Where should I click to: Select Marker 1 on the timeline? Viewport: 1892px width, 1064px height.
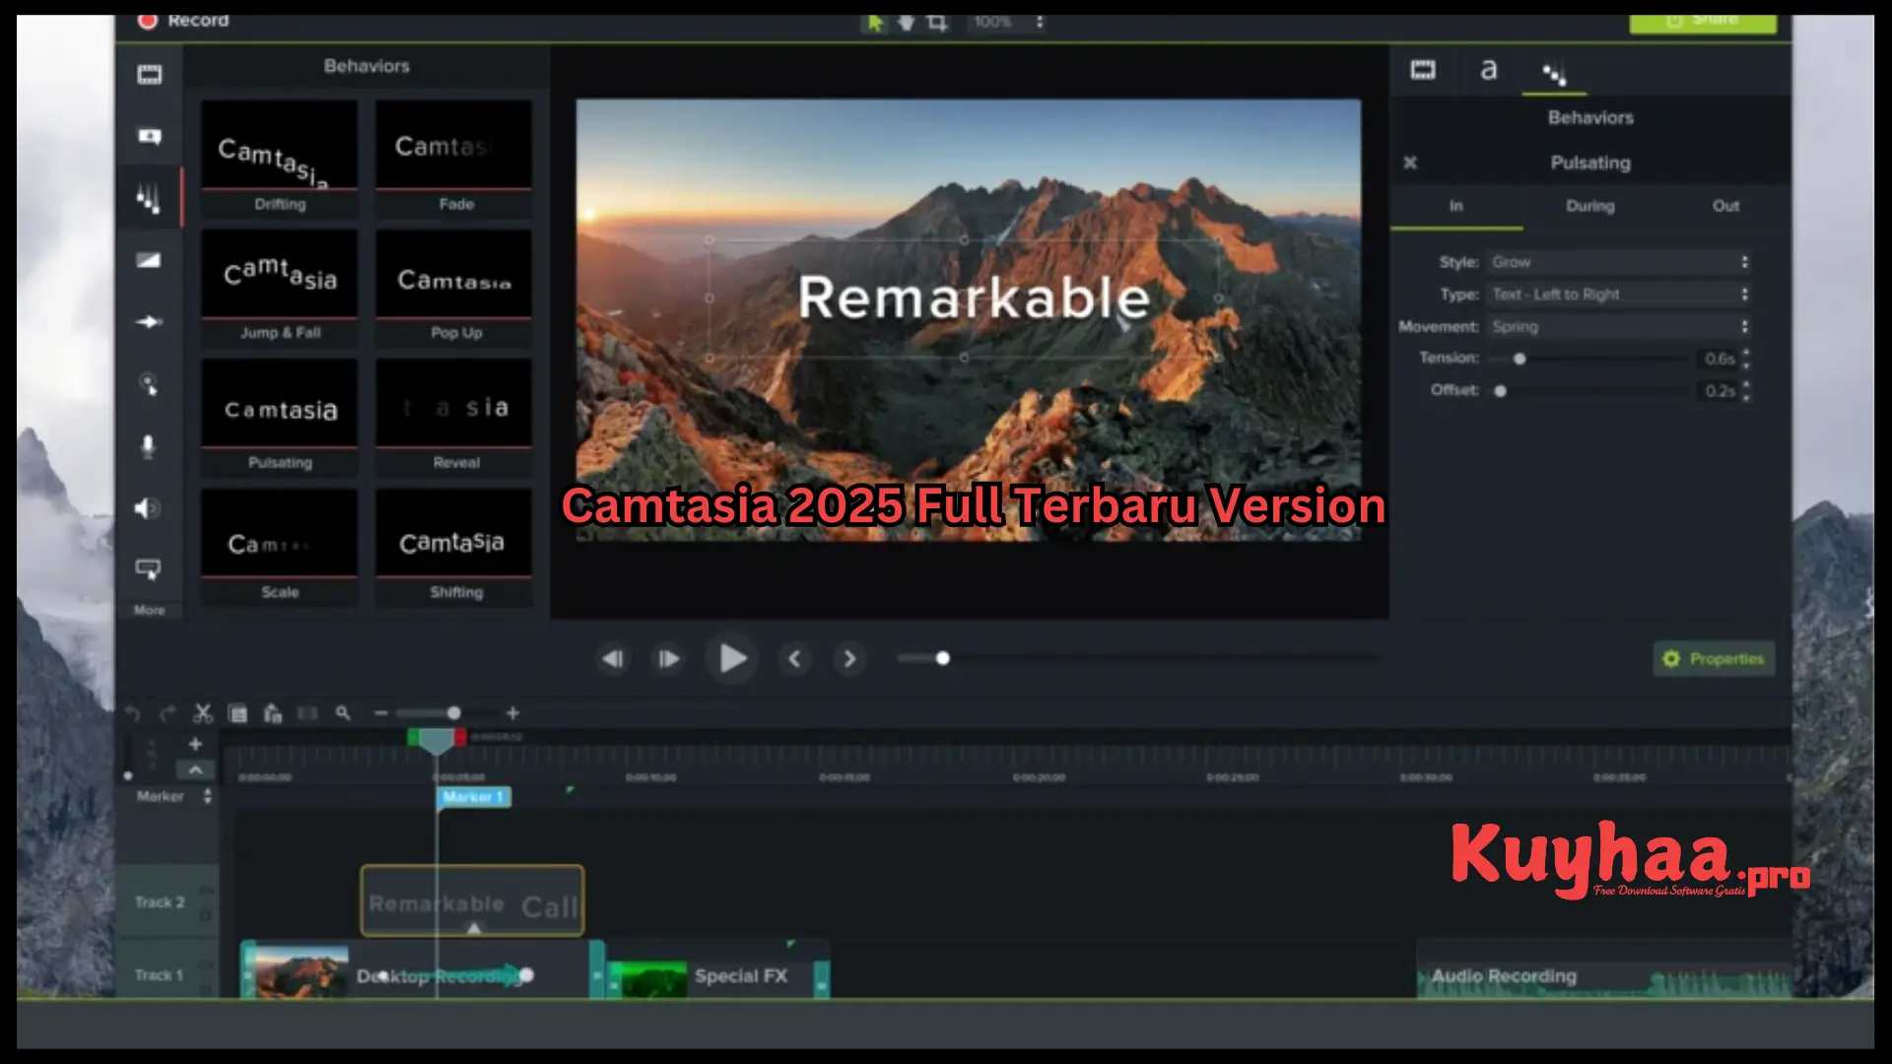(x=473, y=797)
